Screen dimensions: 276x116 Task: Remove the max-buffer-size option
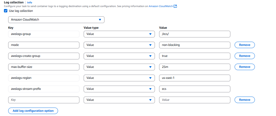tap(244, 67)
